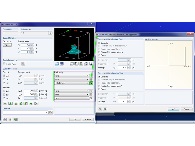Cancel the Nonlinearity dialog
The image size is (195, 146).
click(187, 109)
